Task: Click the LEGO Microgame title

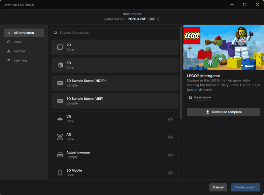Action: 203,76
